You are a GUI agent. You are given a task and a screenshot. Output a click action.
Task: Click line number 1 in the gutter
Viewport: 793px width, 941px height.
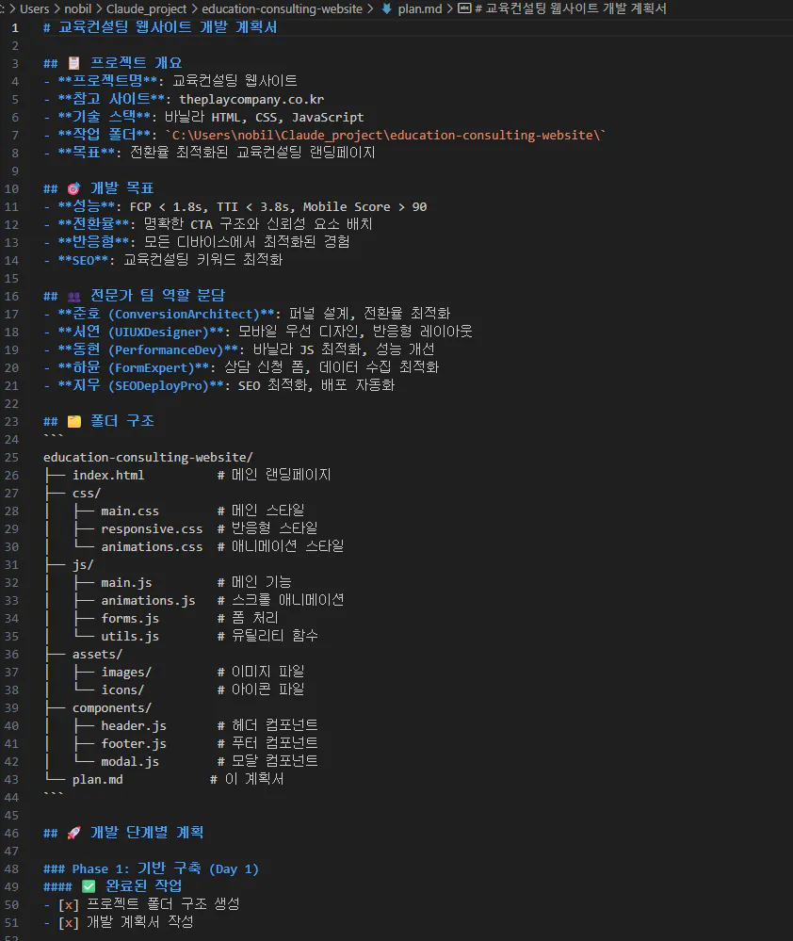(14, 27)
